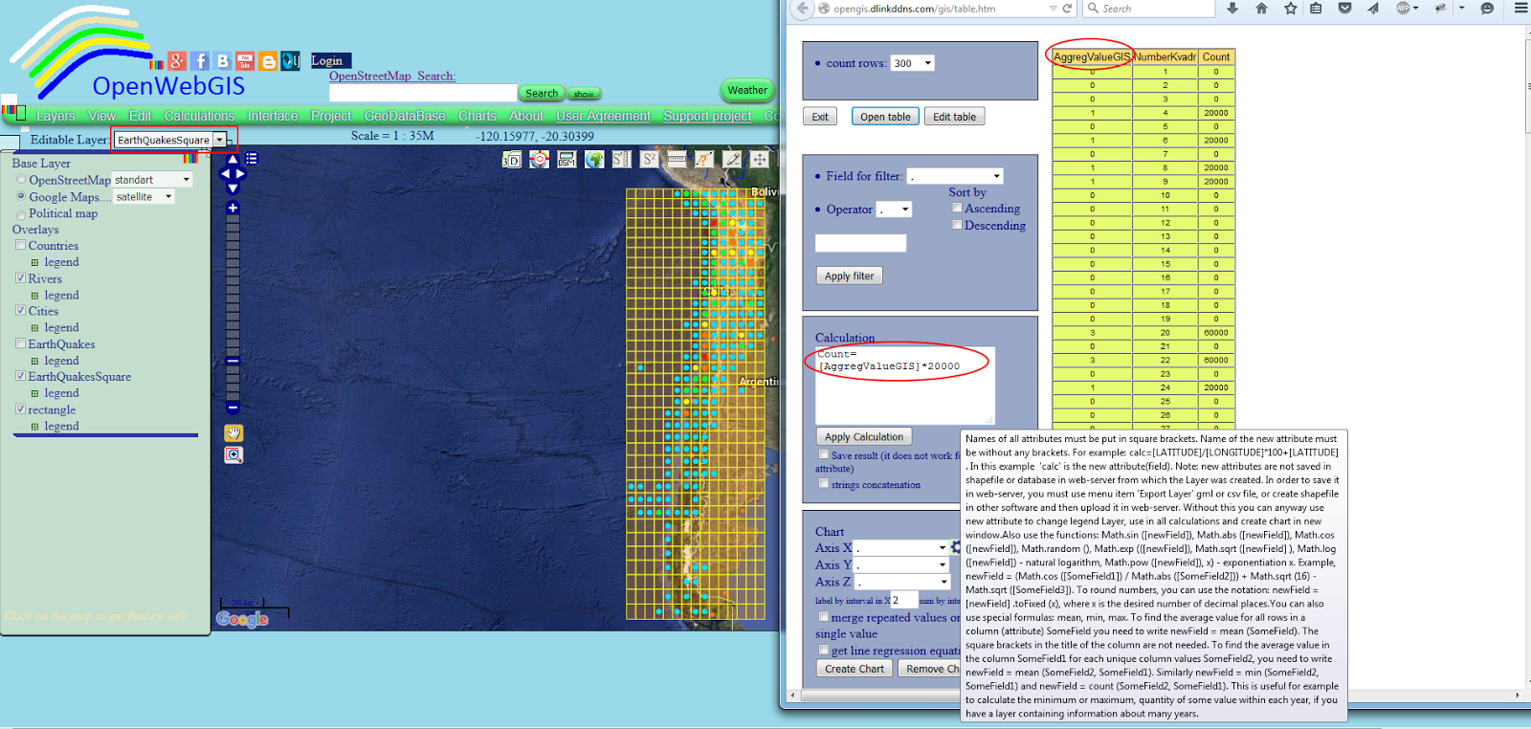Open the Project menu
Viewport: 1531px width, 729px height.
331,116
